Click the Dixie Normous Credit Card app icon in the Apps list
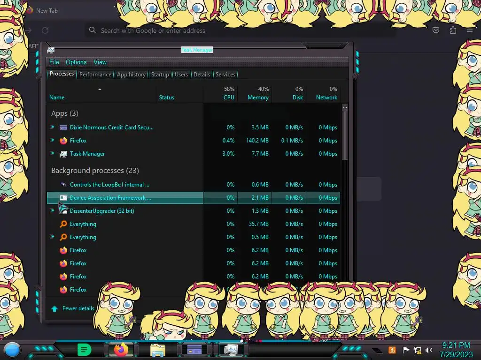The width and height of the screenshot is (481, 360). point(63,127)
